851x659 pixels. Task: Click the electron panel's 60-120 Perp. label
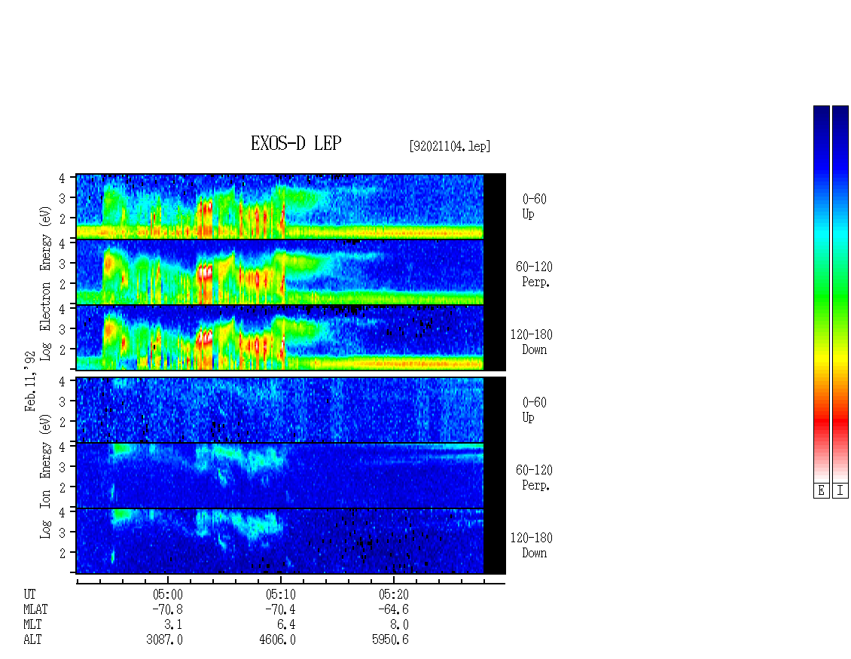point(534,274)
